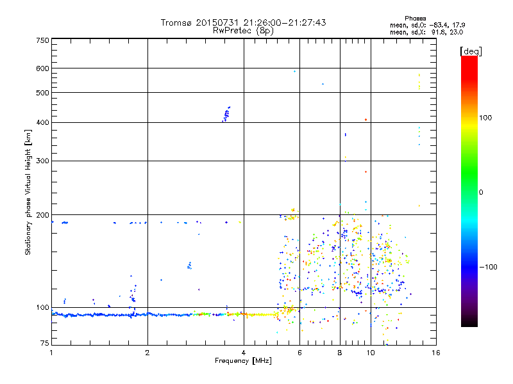
Task: Click the y-axis label "600"
Action: 42,68
